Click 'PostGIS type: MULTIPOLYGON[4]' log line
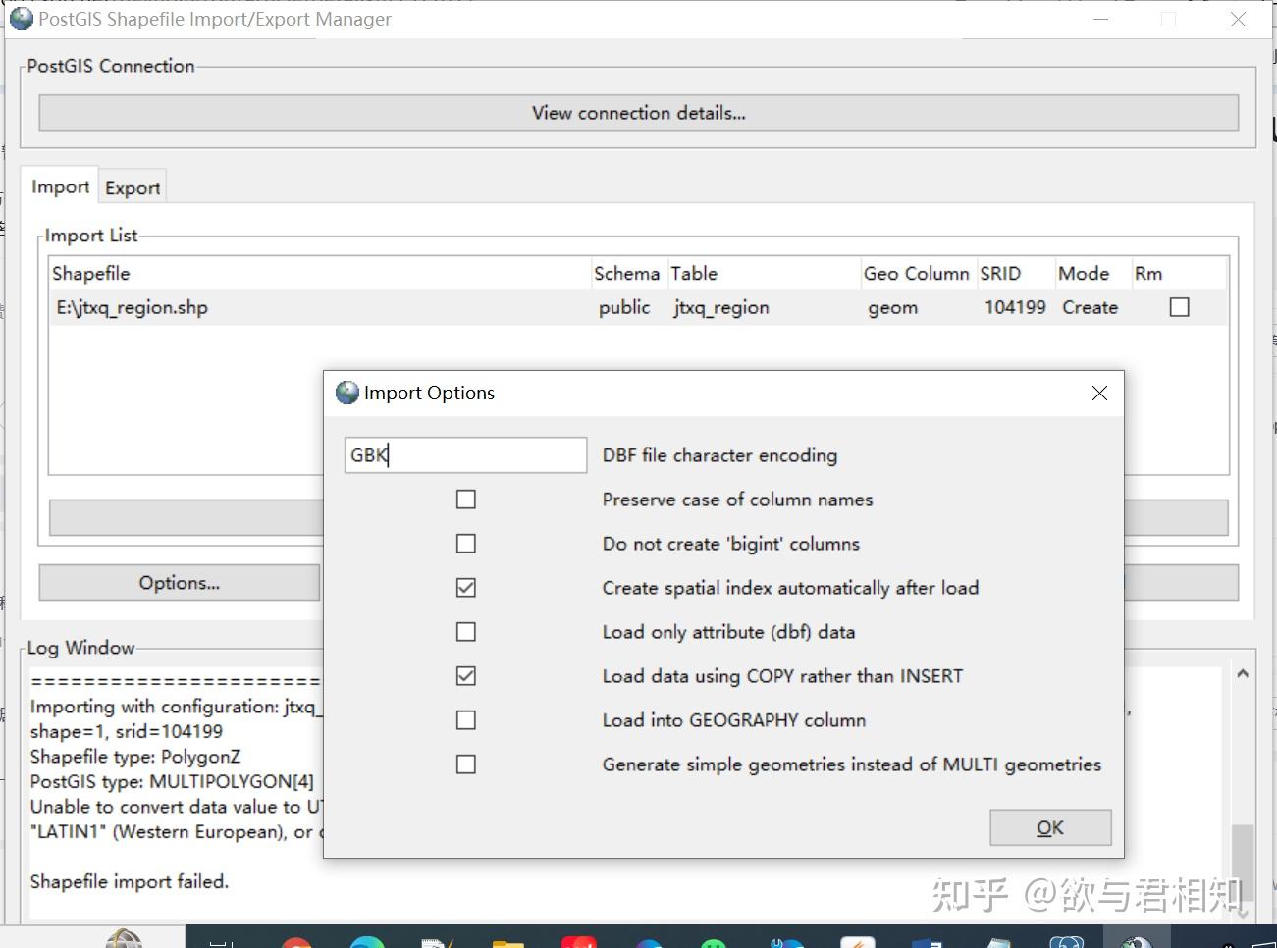This screenshot has width=1277, height=948. coord(172,781)
